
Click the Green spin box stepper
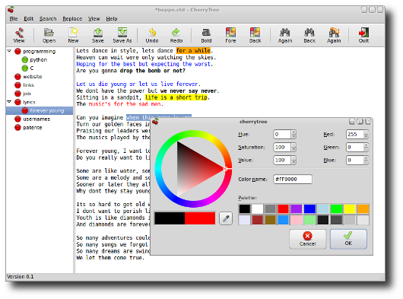(366, 147)
